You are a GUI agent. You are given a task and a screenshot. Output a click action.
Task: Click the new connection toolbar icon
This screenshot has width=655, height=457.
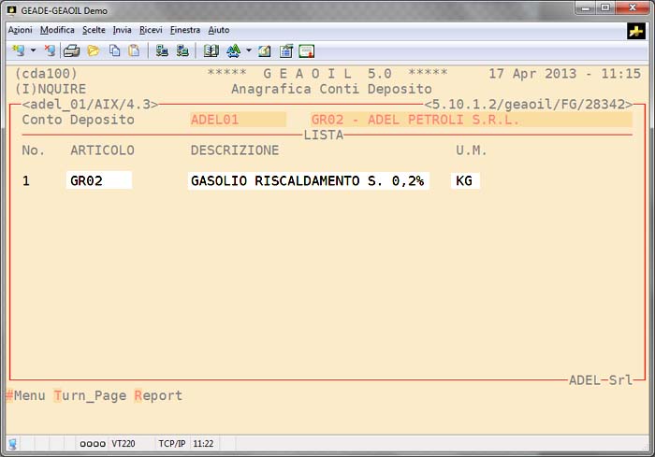tap(18, 50)
